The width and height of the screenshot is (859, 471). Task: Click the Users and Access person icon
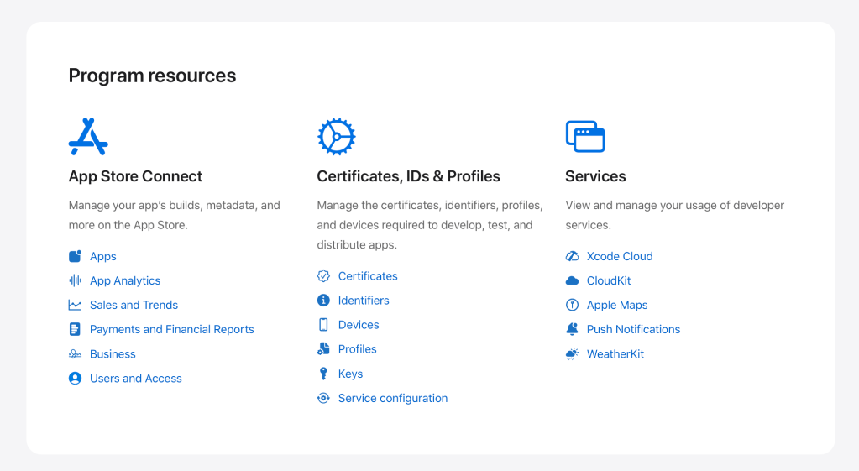[76, 379]
